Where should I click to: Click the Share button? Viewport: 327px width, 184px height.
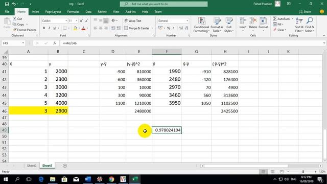(x=305, y=12)
